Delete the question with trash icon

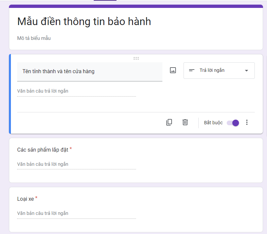click(185, 122)
